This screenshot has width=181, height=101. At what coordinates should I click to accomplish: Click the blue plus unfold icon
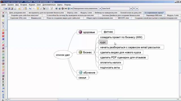click(69, 8)
